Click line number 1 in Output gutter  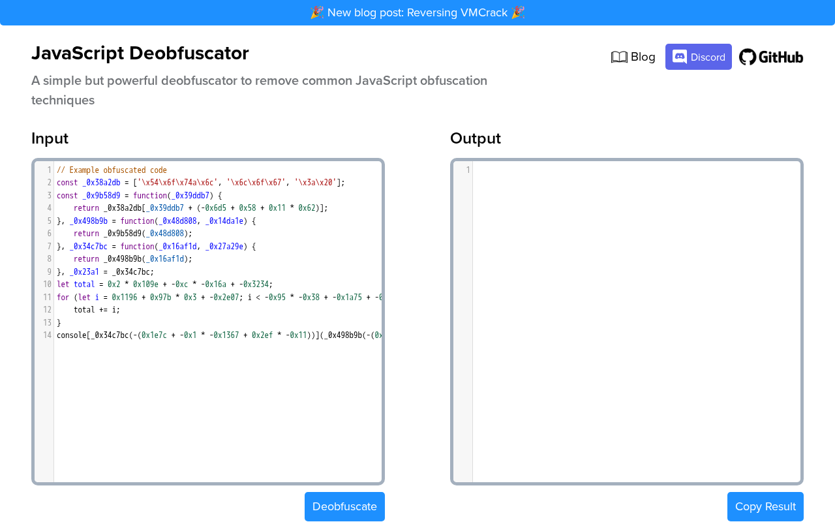pos(467,170)
